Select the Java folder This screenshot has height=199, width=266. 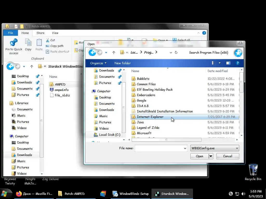pyautogui.click(x=185, y=122)
